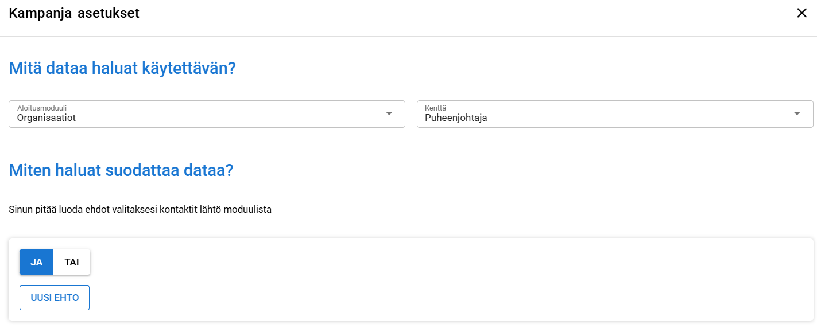817x325 pixels.
Task: Click the Kampanja asetukset dialog title
Action: (74, 13)
